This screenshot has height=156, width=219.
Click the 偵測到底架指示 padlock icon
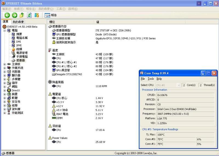click(x=54, y=42)
